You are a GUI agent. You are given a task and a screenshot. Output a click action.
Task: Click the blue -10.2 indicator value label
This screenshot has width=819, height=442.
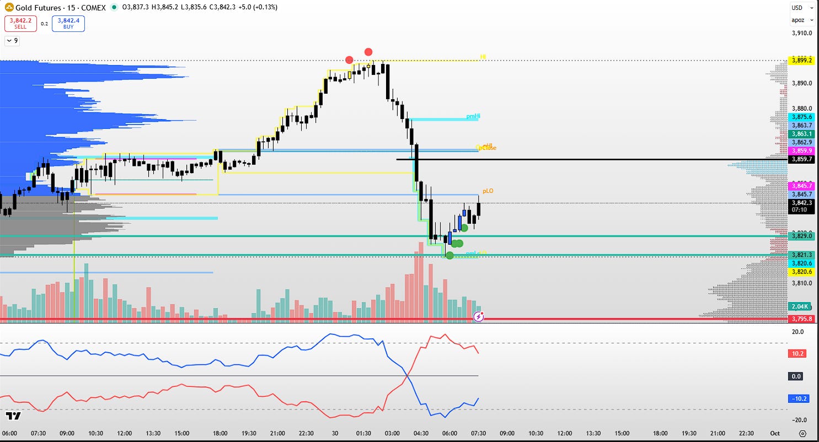click(799, 398)
